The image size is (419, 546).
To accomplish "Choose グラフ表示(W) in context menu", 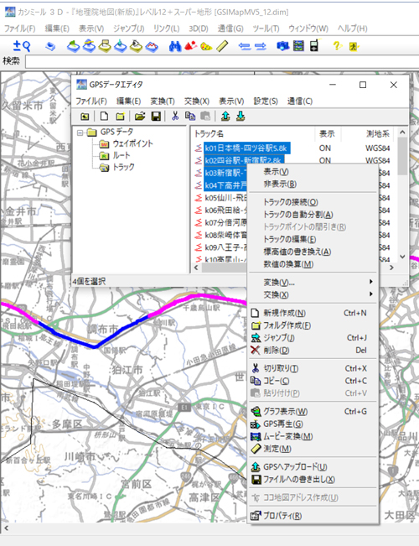I will point(313,412).
